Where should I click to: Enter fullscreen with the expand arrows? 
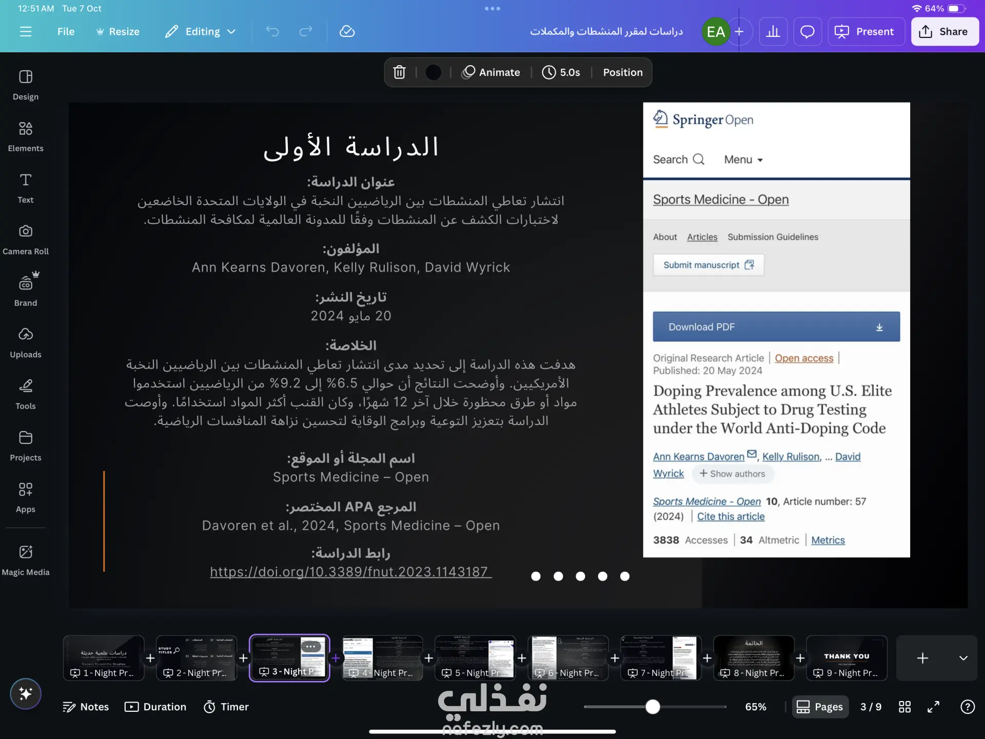(x=933, y=707)
